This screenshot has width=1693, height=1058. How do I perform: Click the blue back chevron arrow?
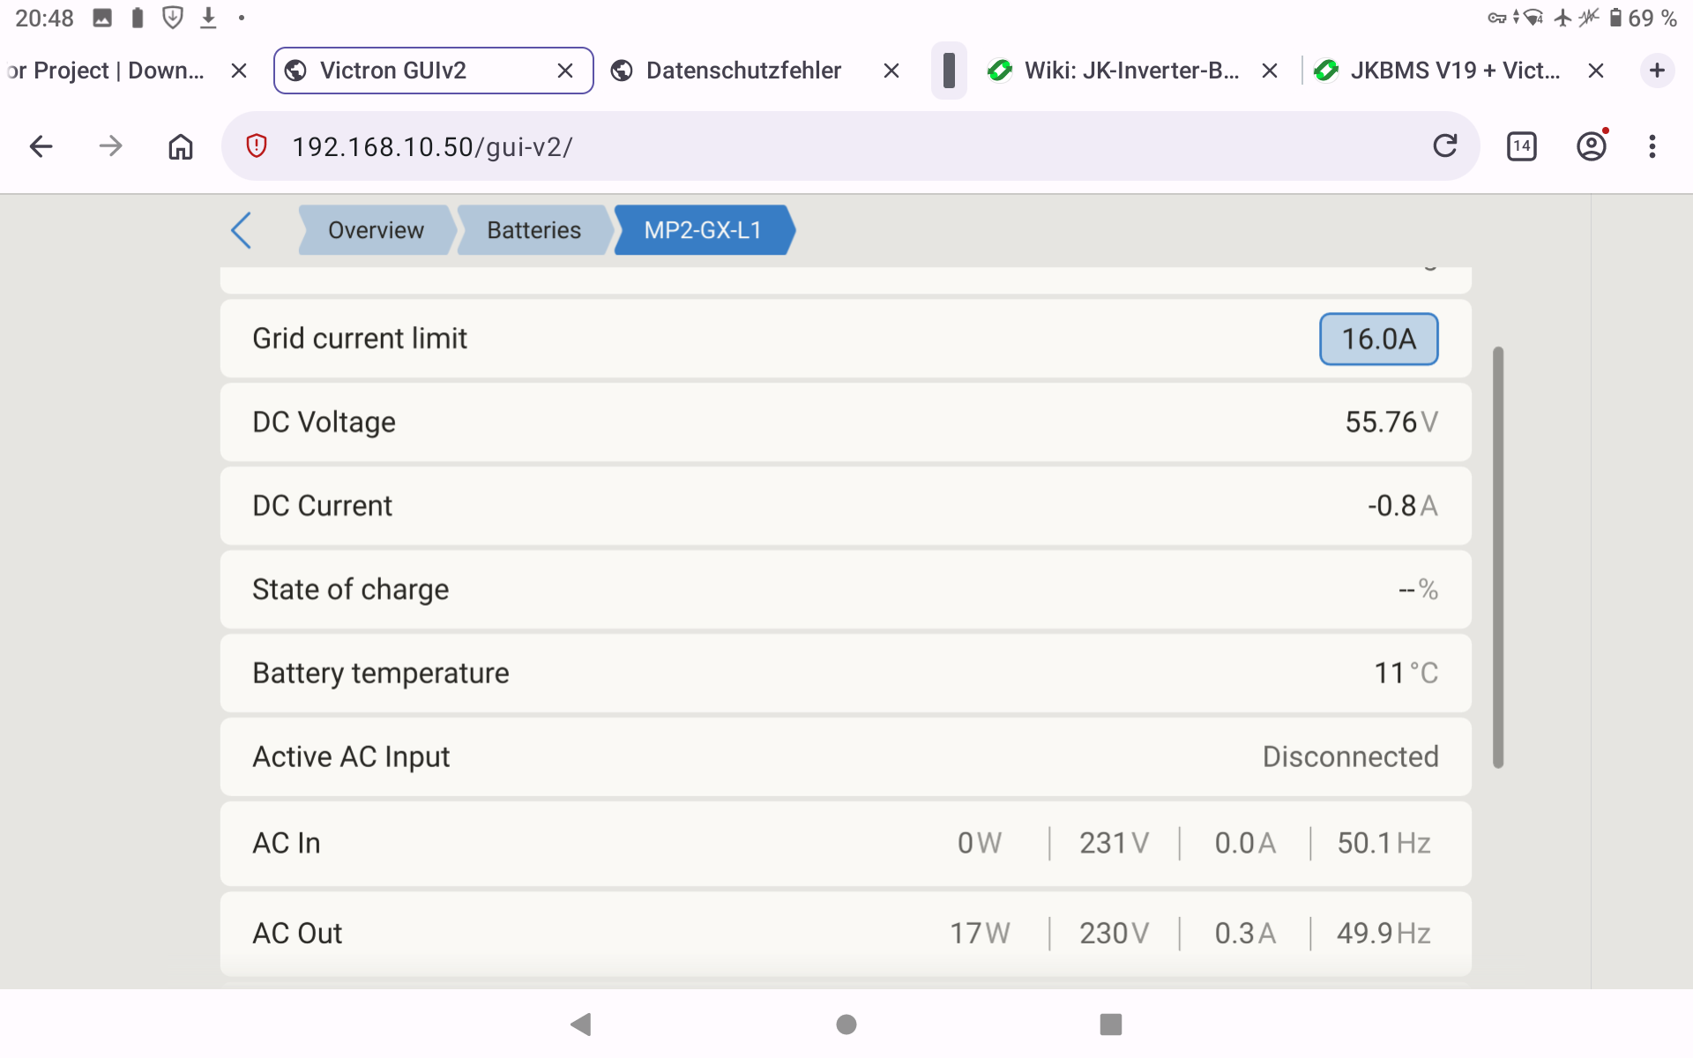[x=241, y=230]
